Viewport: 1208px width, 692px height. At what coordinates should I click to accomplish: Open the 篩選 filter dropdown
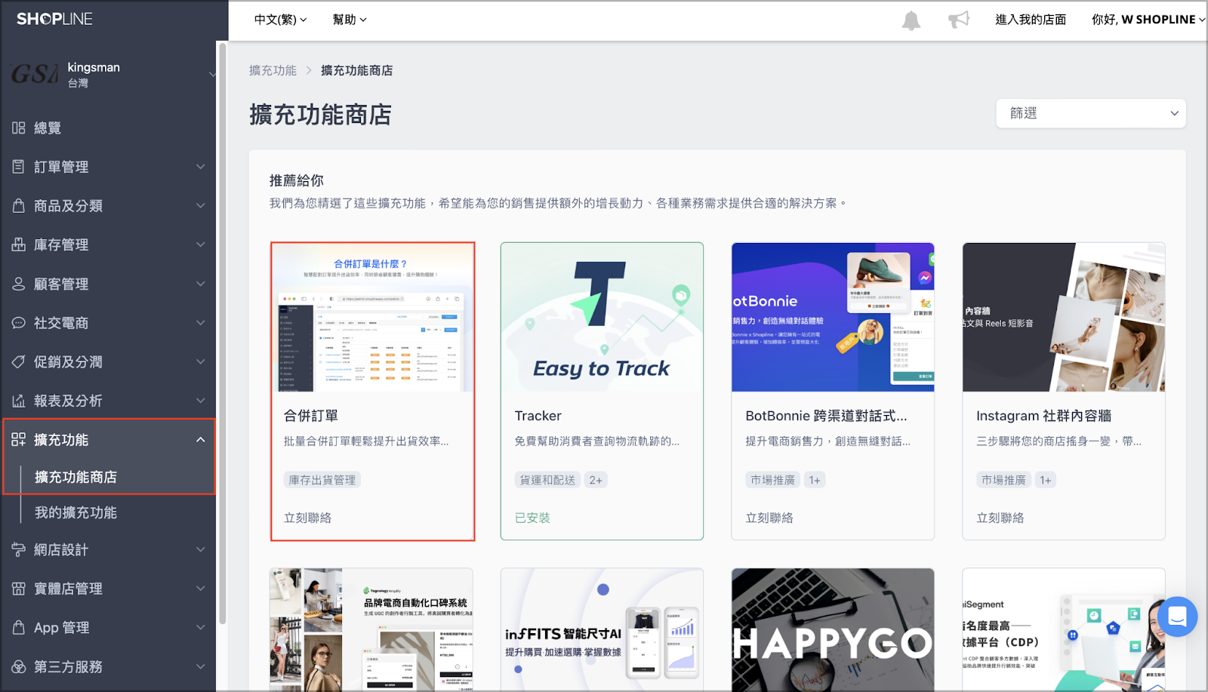pyautogui.click(x=1091, y=113)
